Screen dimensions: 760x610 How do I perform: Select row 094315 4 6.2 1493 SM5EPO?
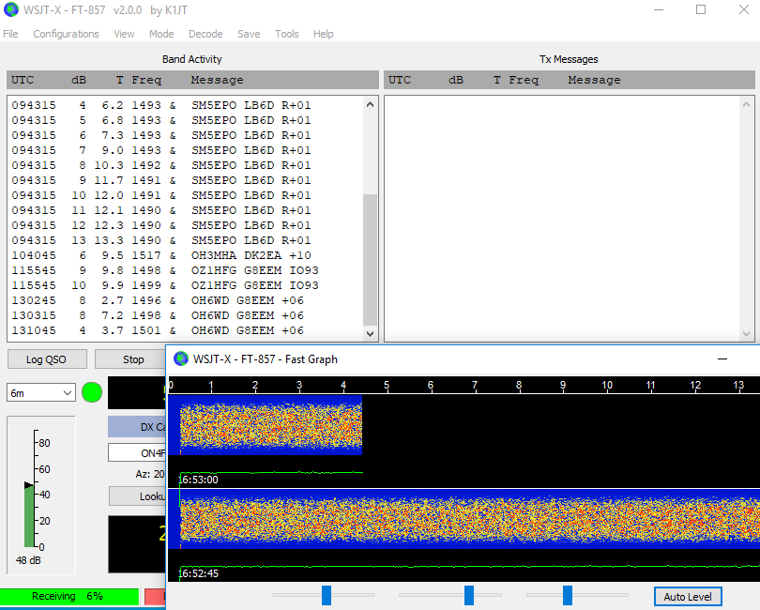[x=186, y=105]
